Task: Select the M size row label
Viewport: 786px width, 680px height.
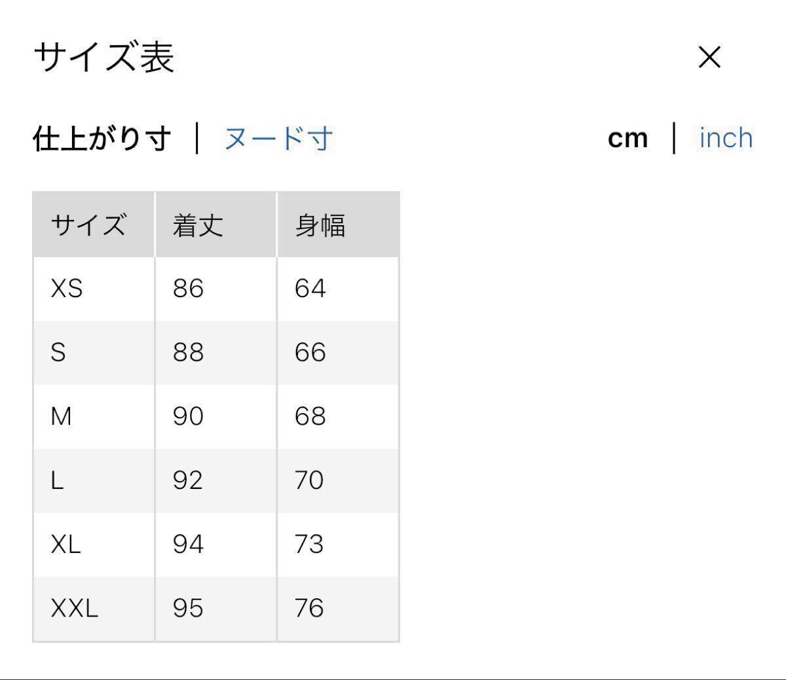Action: coord(61,416)
